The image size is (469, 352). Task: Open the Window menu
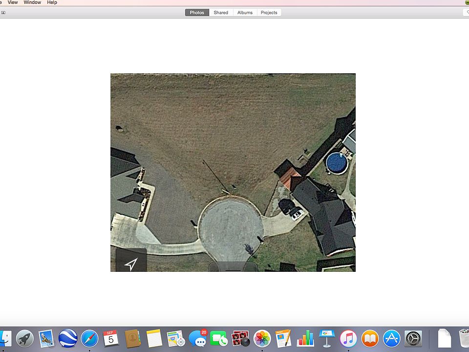[x=32, y=2]
